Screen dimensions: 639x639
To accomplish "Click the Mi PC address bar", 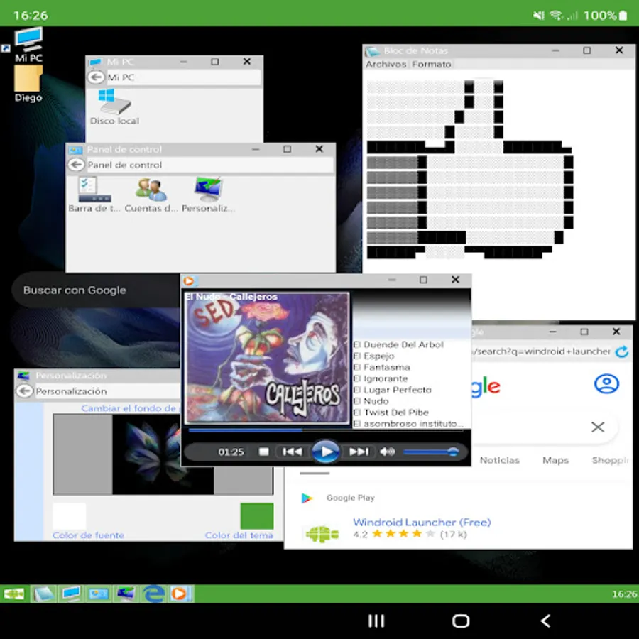I will (x=183, y=77).
